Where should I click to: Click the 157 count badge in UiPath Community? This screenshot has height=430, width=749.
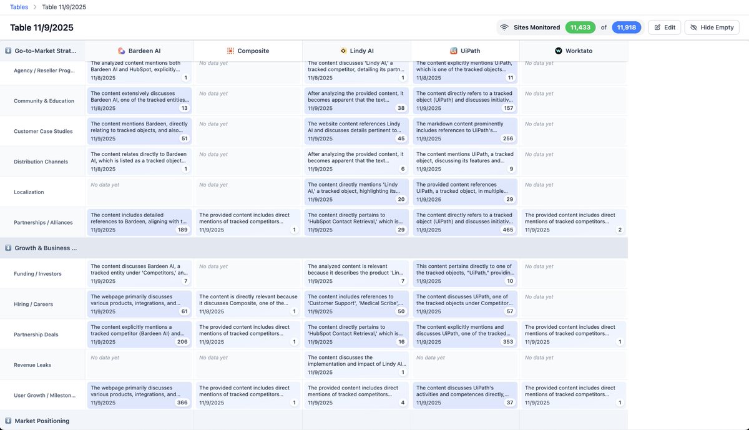click(508, 108)
